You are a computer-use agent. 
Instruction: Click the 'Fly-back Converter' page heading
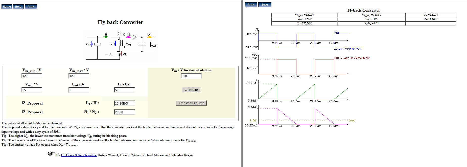pyautogui.click(x=120, y=22)
